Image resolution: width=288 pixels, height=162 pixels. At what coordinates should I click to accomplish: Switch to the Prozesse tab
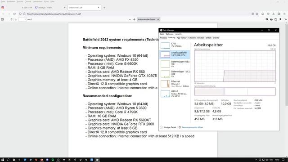(163, 38)
